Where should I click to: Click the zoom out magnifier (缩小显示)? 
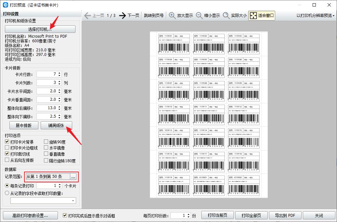click(x=199, y=16)
